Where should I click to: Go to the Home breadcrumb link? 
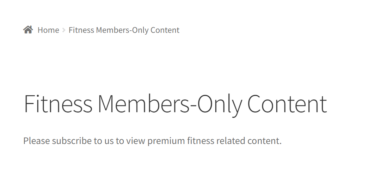click(x=48, y=30)
